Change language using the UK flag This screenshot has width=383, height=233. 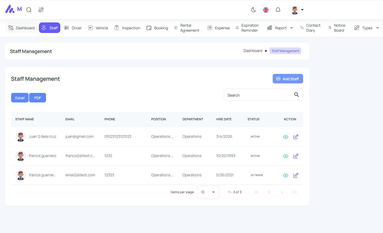pyautogui.click(x=266, y=9)
